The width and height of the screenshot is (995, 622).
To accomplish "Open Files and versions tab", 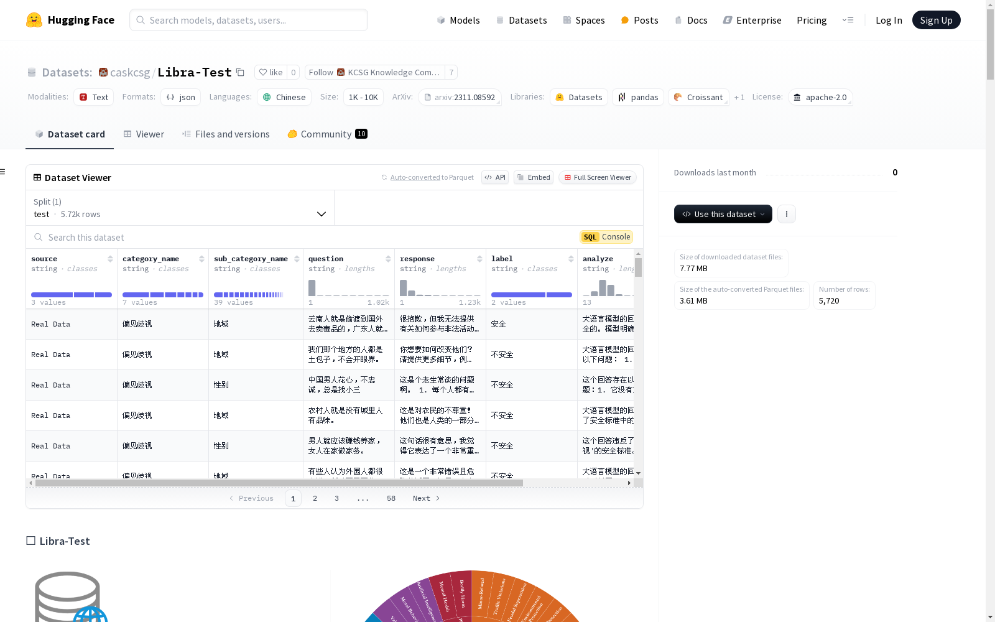I will coord(226,134).
